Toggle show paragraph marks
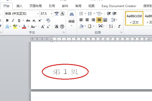The width and height of the screenshot is (152, 101). [x=119, y=26]
